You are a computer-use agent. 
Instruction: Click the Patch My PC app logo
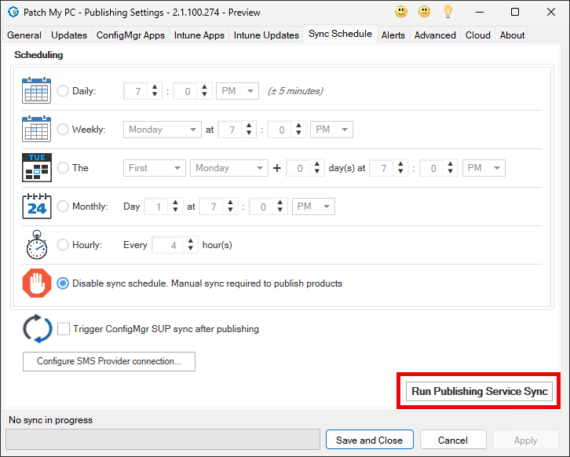tap(13, 12)
